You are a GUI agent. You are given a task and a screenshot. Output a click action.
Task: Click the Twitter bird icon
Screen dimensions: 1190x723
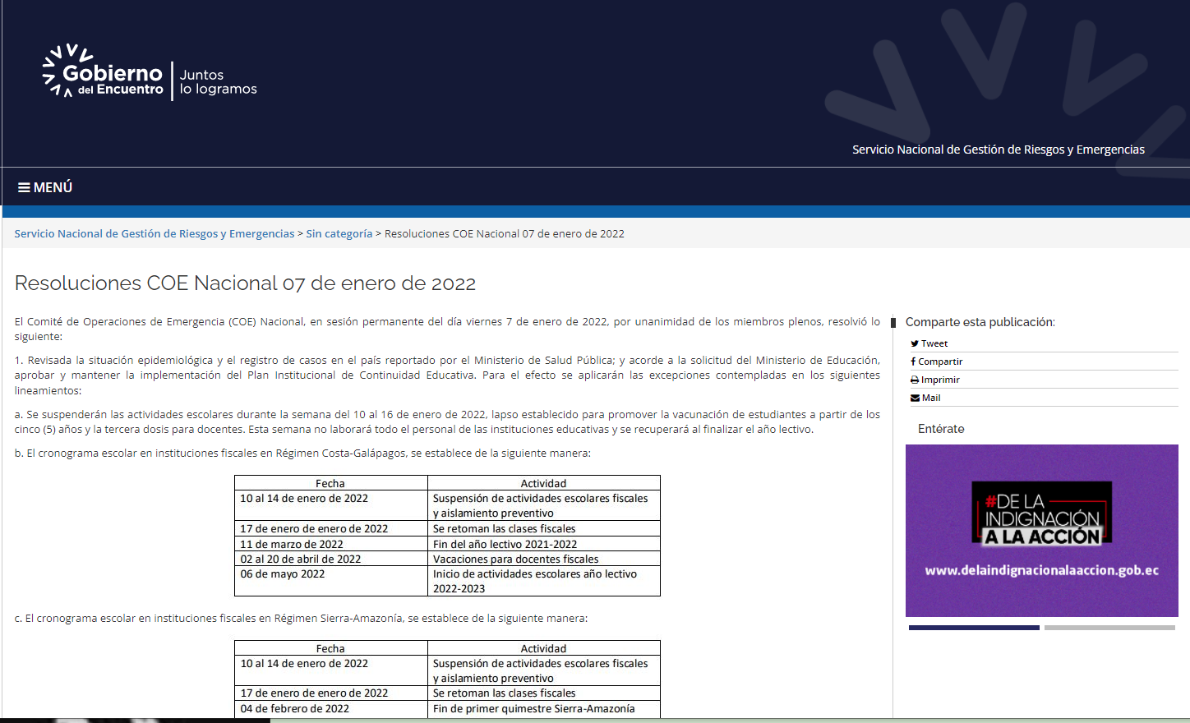pos(915,343)
